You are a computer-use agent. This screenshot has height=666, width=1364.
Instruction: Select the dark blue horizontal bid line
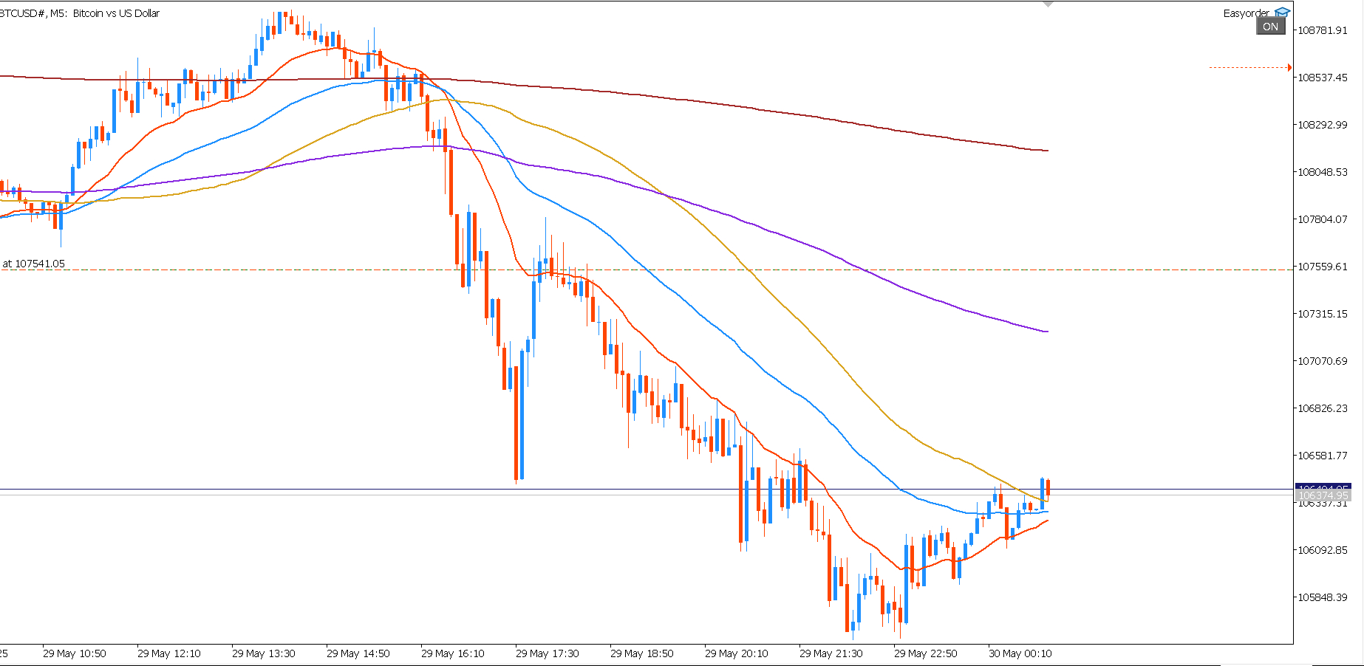point(647,489)
